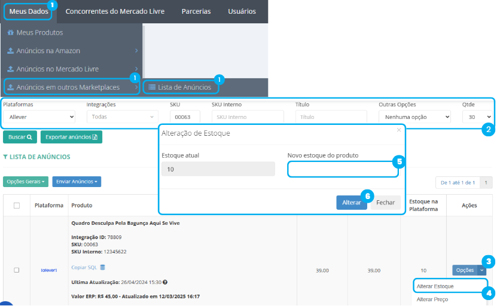The height and width of the screenshot is (306, 500).
Task: Expand Anúncios no Mercado Livre submenu arrow
Action: 136,69
